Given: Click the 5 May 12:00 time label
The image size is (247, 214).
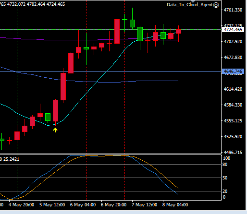Looking at the screenshot, I should (x=52, y=205).
